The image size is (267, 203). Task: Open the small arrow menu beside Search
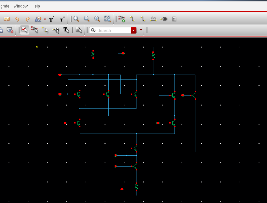pos(141,30)
